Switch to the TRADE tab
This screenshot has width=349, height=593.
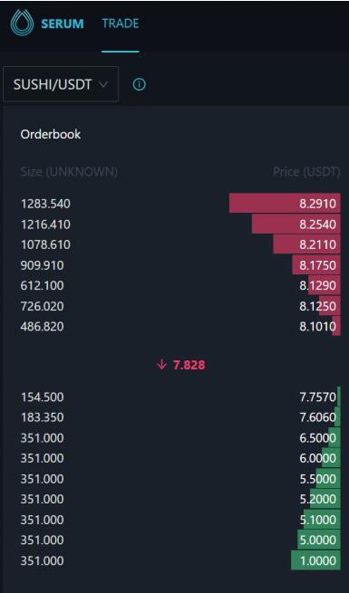pos(121,24)
